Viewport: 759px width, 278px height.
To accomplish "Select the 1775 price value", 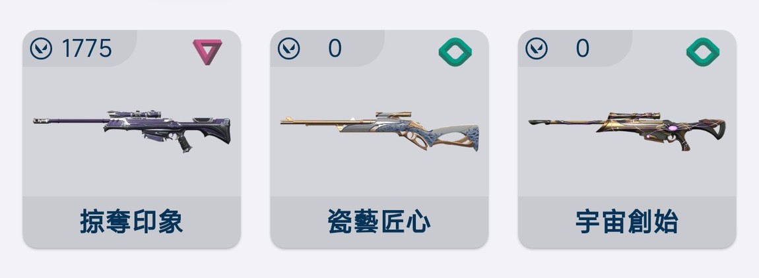I will [87, 49].
